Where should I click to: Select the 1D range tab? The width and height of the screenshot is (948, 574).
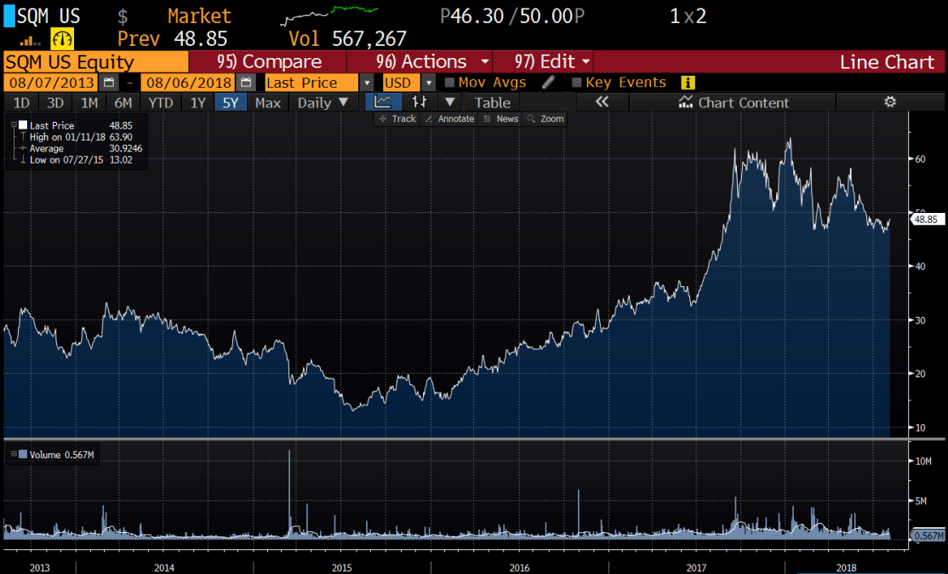point(21,102)
